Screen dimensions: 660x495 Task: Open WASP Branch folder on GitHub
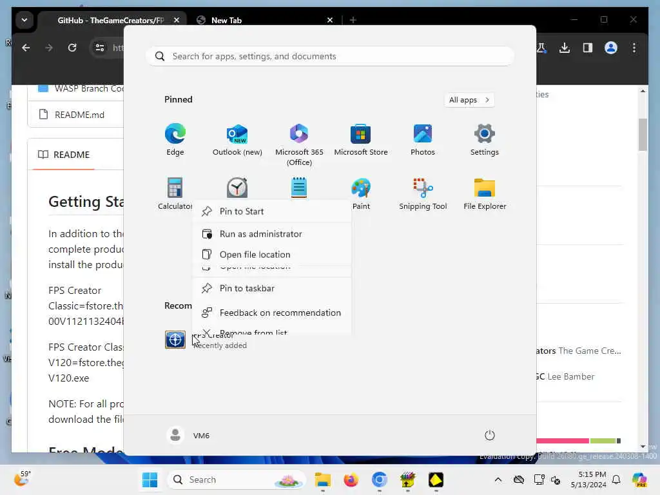pyautogui.click(x=89, y=88)
